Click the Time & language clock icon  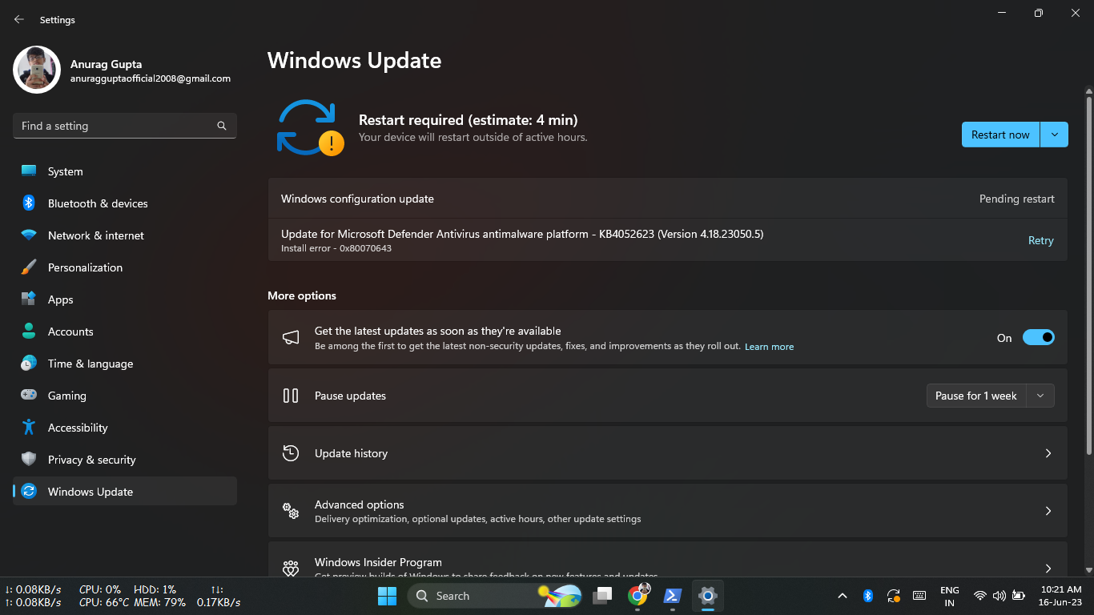click(x=29, y=363)
